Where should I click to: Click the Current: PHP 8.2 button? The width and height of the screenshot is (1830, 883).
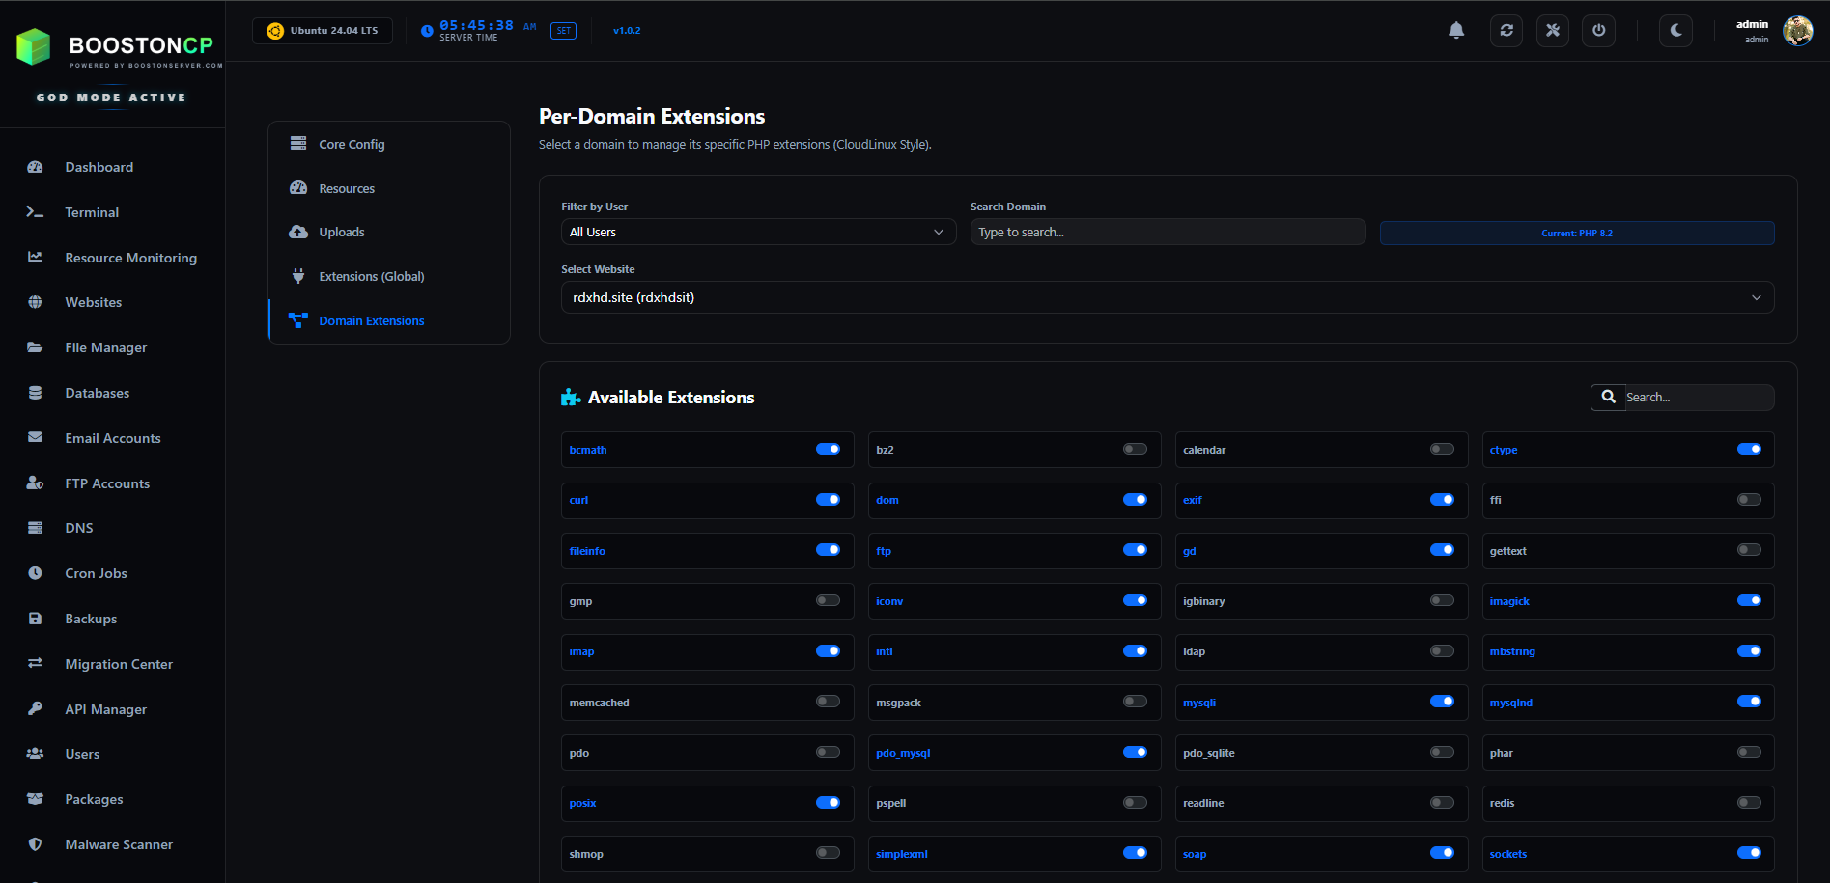tap(1576, 232)
